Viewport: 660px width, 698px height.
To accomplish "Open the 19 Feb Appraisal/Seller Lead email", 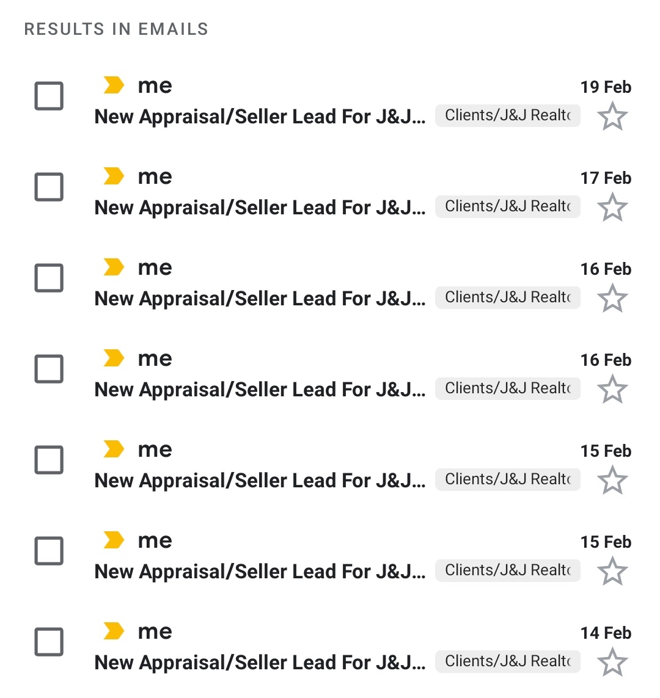I will coord(260,117).
